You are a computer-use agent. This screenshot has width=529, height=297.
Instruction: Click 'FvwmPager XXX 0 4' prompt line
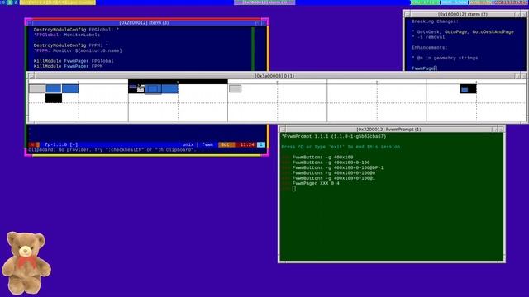316,183
